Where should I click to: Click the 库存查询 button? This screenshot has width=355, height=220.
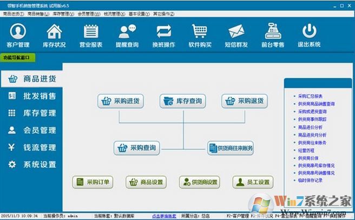tap(183, 101)
